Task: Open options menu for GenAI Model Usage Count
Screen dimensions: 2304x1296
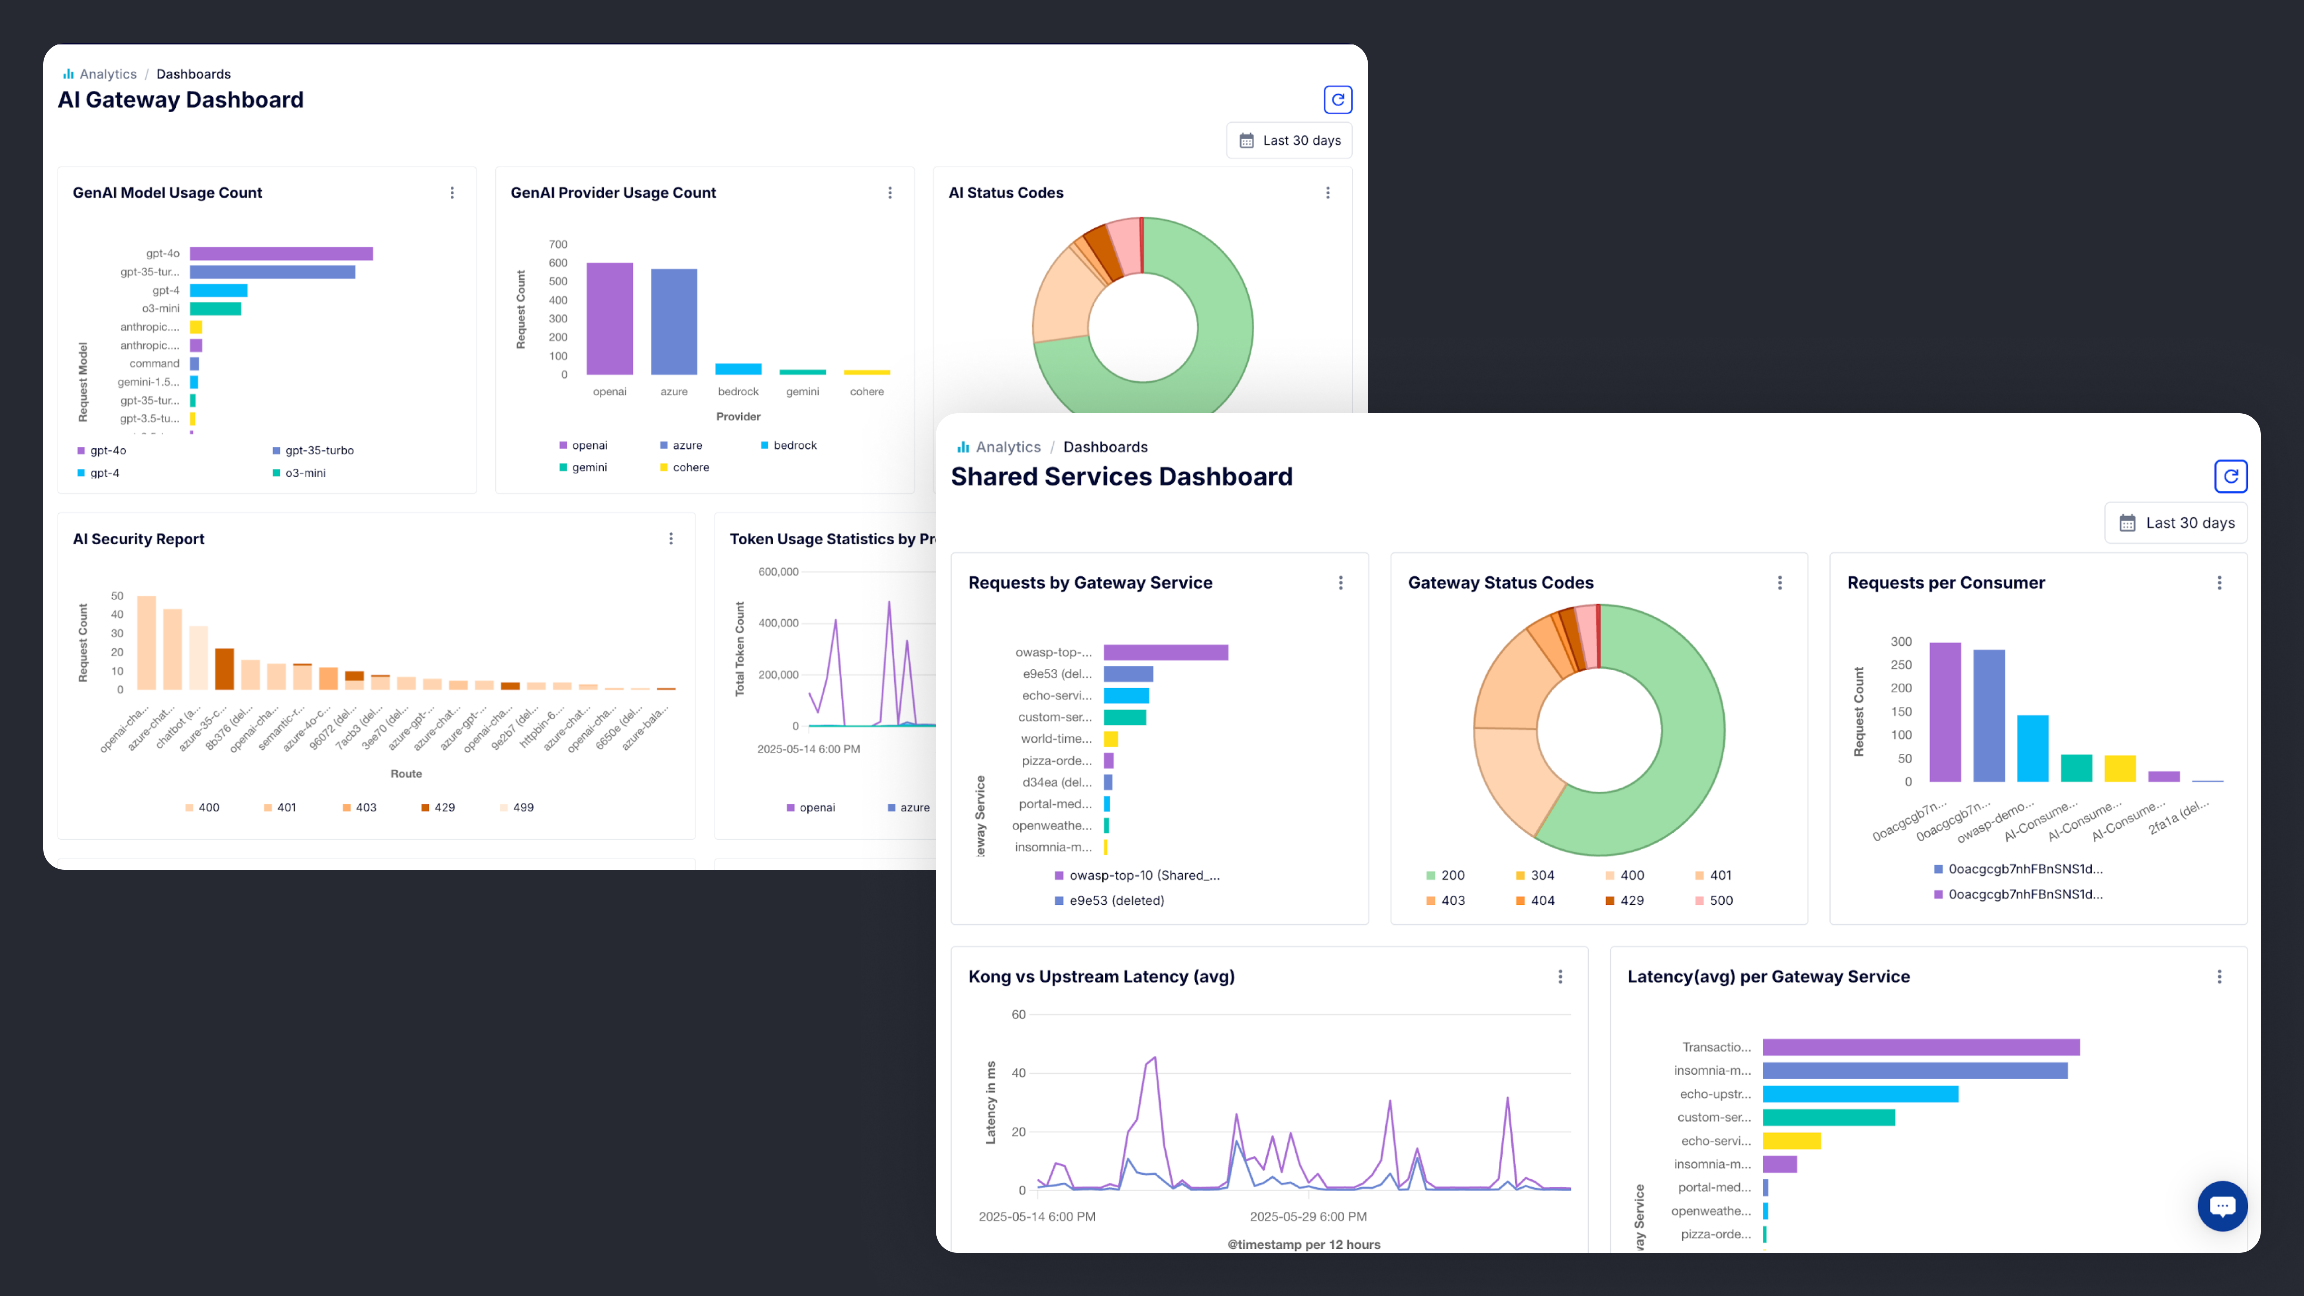Action: point(452,192)
